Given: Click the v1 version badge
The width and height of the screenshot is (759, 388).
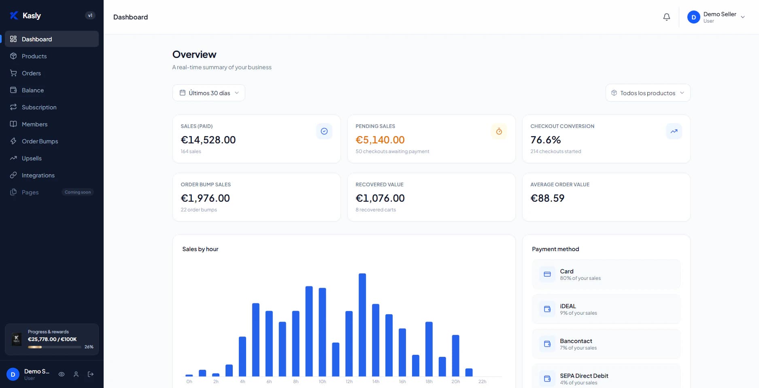Looking at the screenshot, I should pyautogui.click(x=90, y=15).
